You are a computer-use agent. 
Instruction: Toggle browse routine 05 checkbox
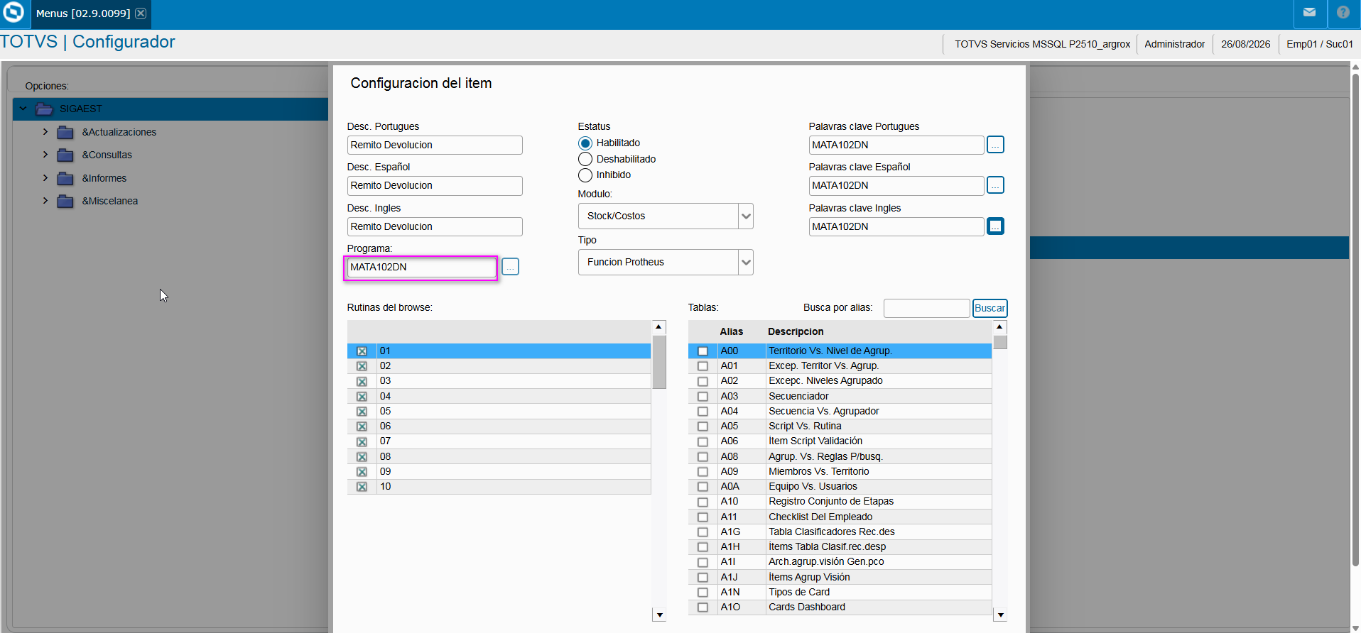coord(362,412)
